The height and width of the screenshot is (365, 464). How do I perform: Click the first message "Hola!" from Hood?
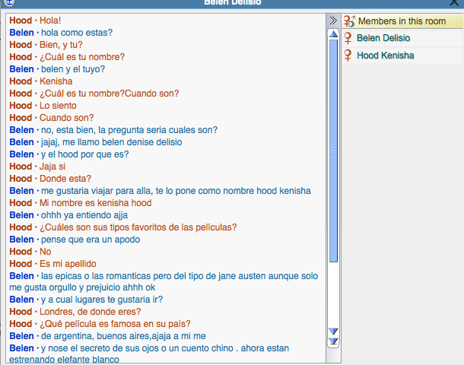[51, 21]
